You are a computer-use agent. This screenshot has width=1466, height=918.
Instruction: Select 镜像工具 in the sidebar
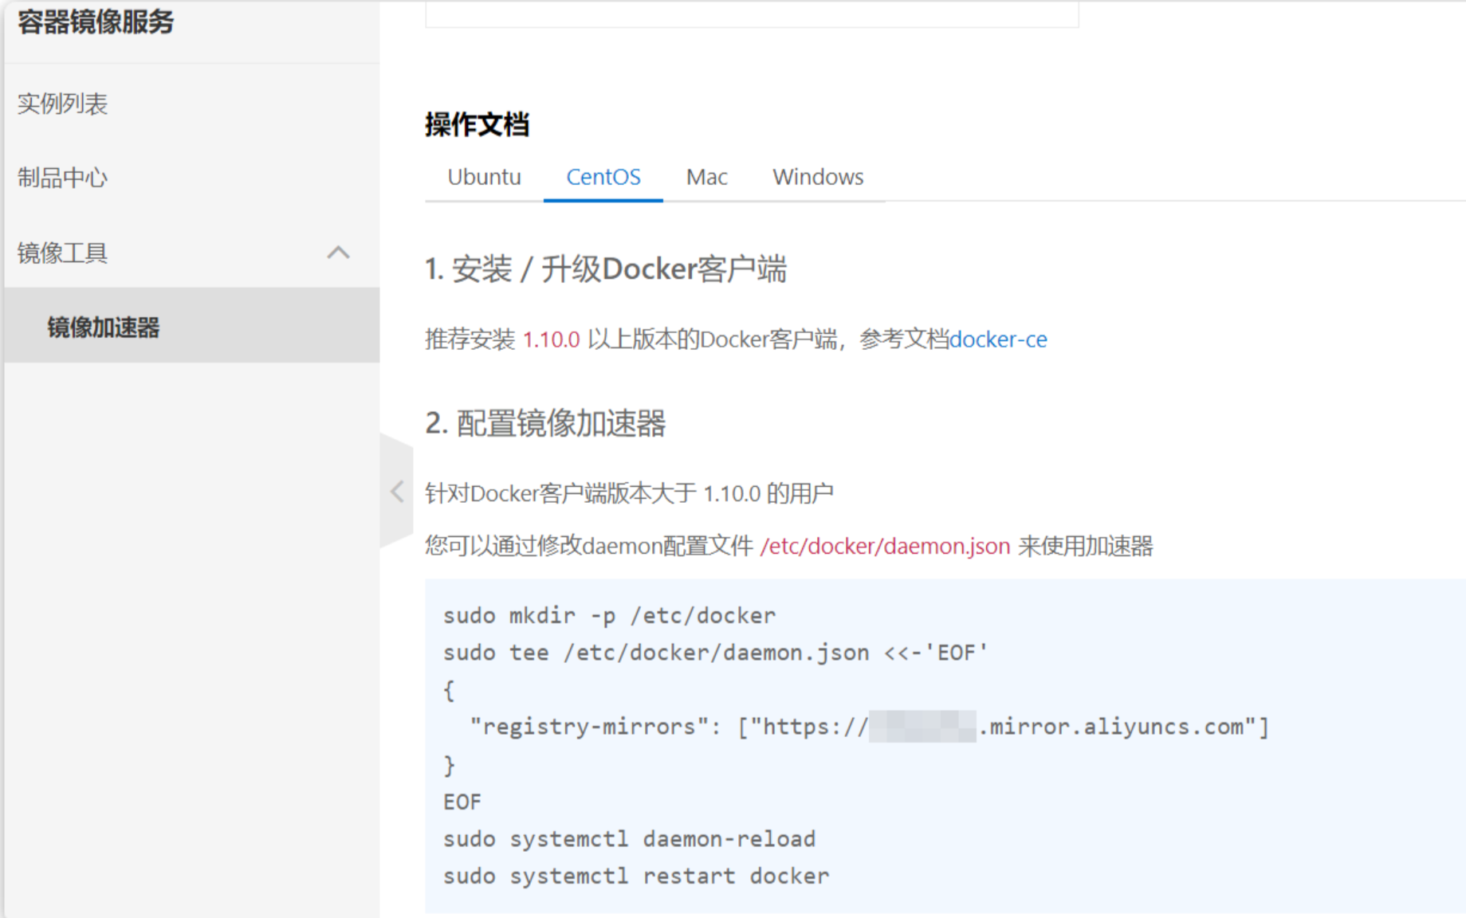(x=62, y=253)
